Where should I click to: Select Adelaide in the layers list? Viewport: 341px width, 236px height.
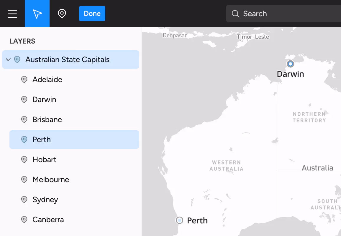47,79
